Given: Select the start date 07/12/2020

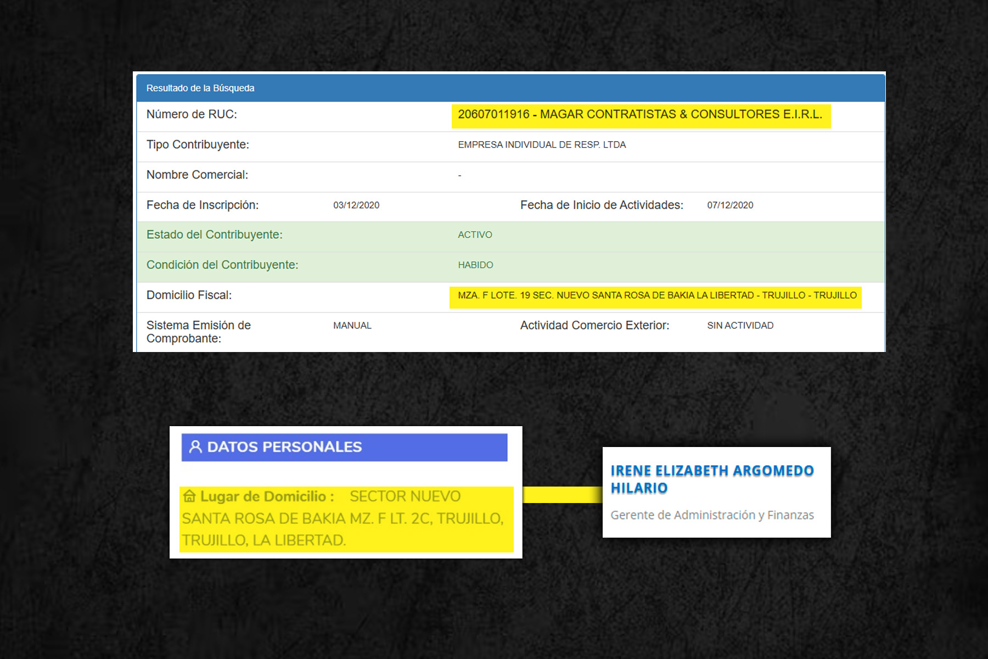Looking at the screenshot, I should pyautogui.click(x=730, y=205).
